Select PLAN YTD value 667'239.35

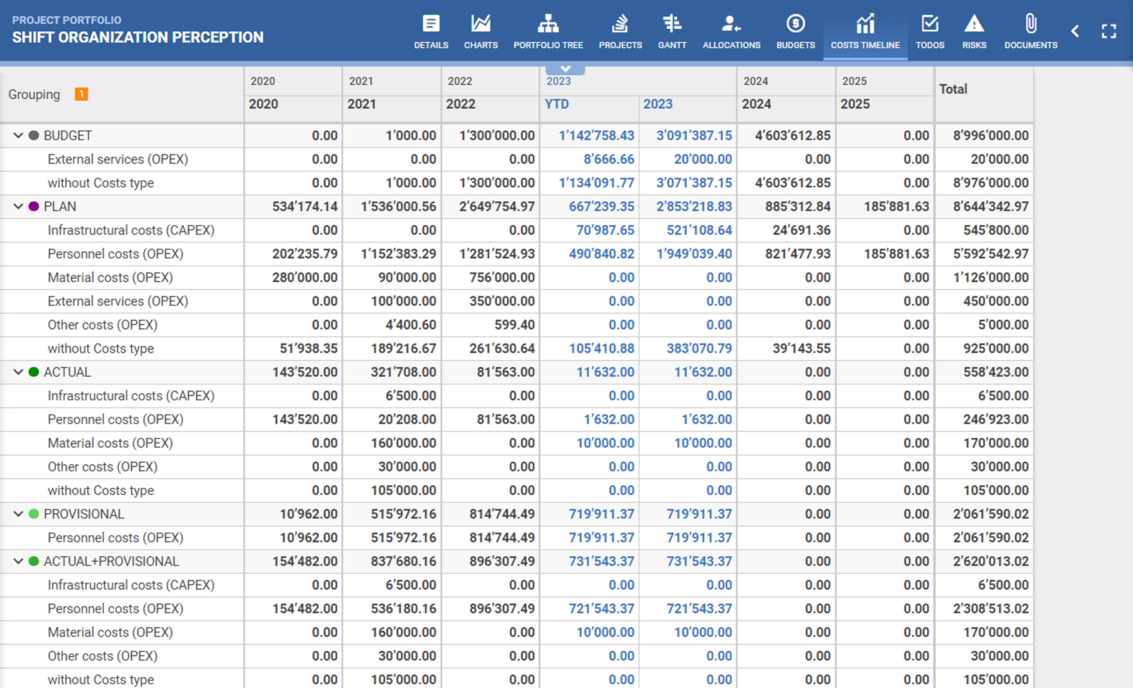coord(602,206)
